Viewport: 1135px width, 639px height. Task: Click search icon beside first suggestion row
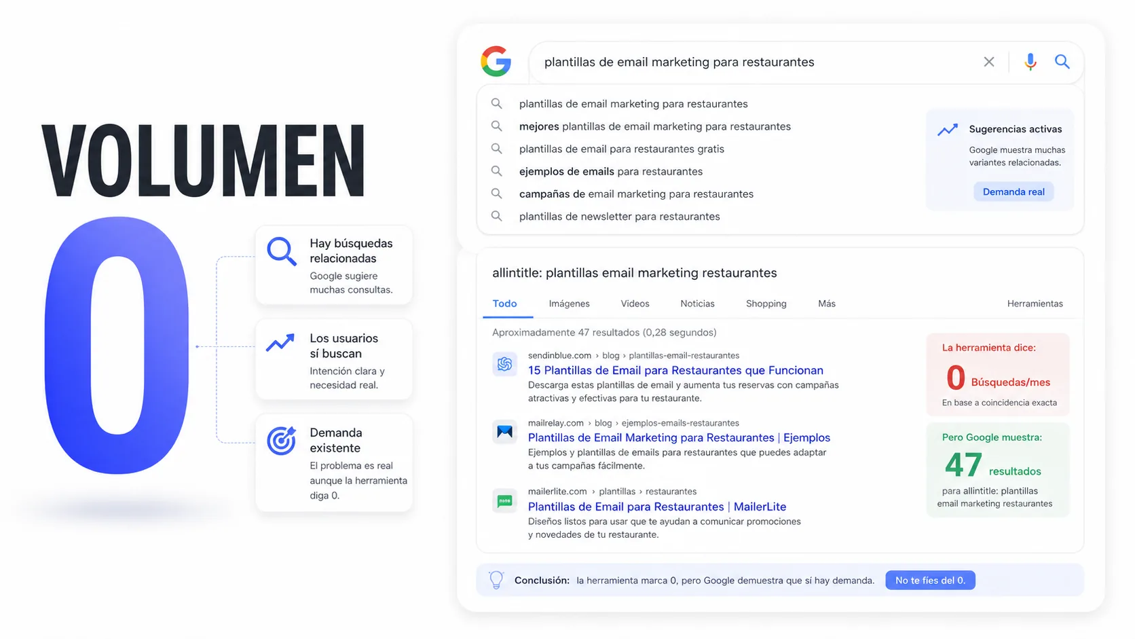(x=497, y=104)
